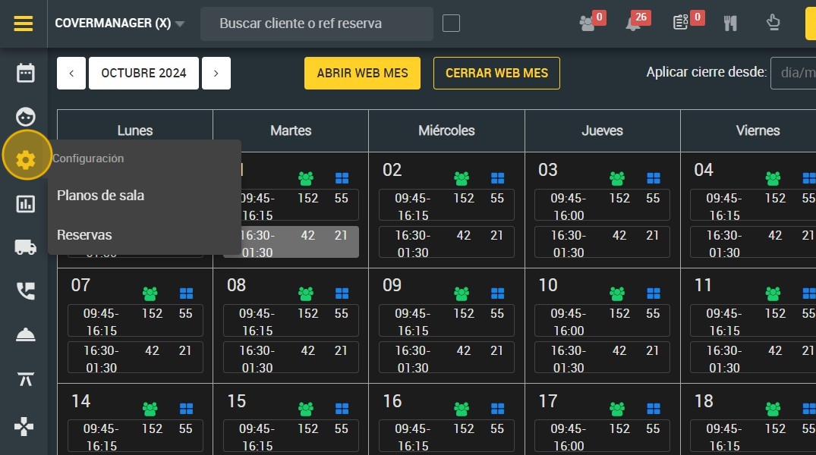The width and height of the screenshot is (816, 455).
Task: Select 16:30-01:30 shift on day 03
Action: coord(602,243)
